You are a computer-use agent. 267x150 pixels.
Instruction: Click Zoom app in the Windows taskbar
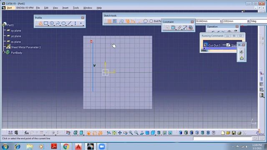tap(102, 146)
